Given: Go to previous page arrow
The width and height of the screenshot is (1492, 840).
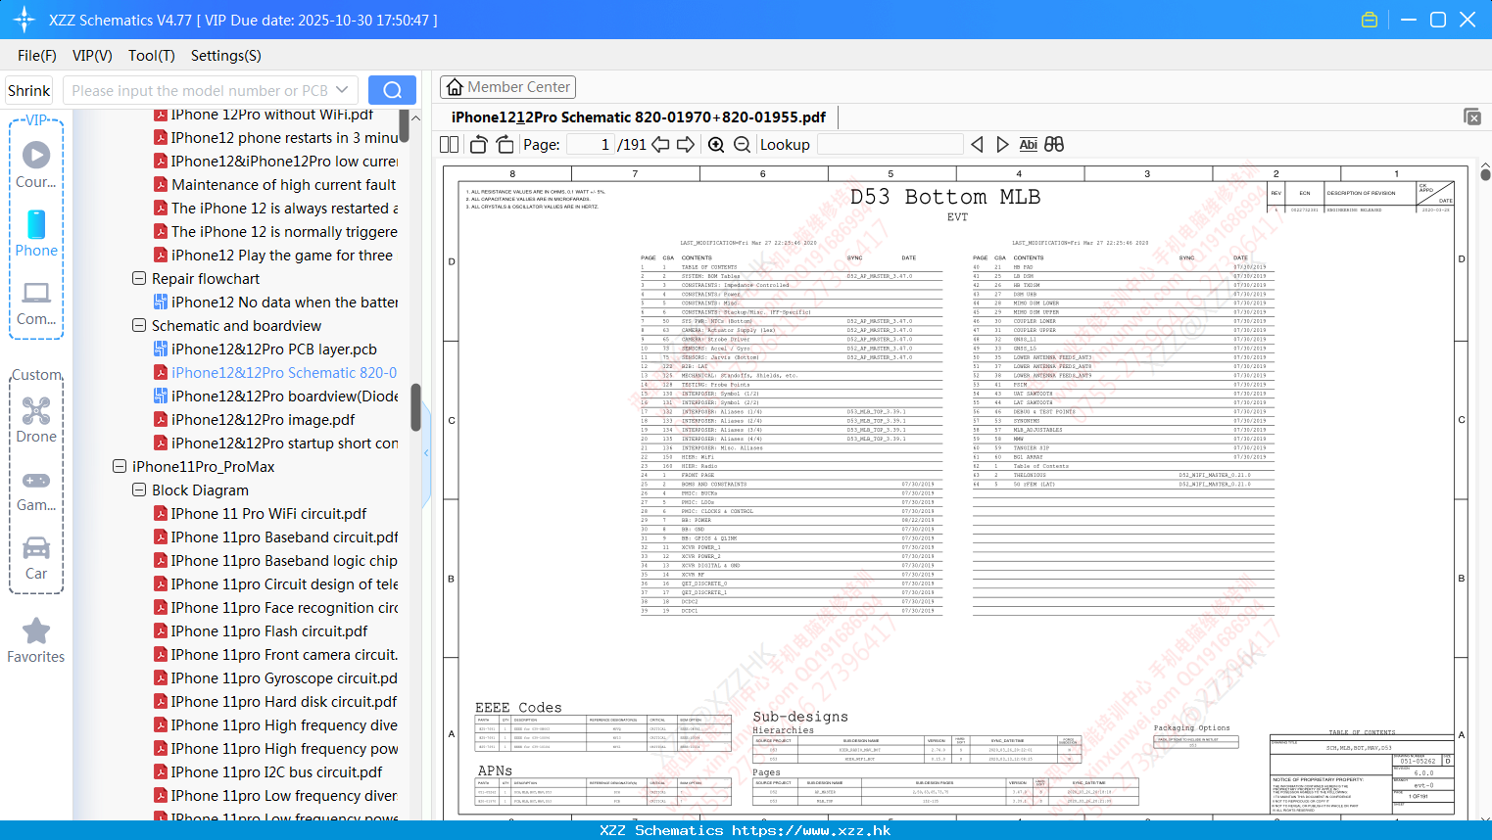Looking at the screenshot, I should [x=660, y=144].
